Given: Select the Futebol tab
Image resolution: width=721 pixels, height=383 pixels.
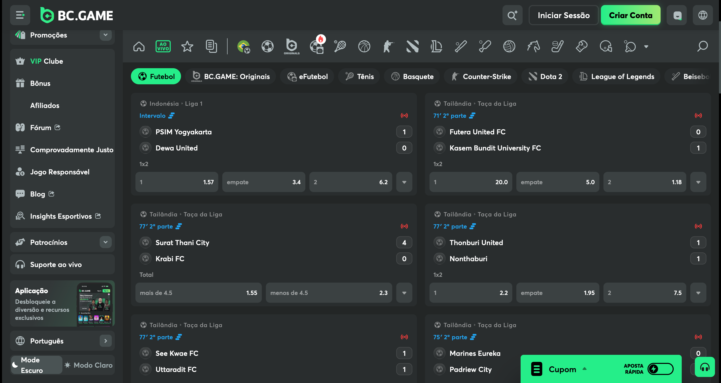Looking at the screenshot, I should (x=156, y=76).
